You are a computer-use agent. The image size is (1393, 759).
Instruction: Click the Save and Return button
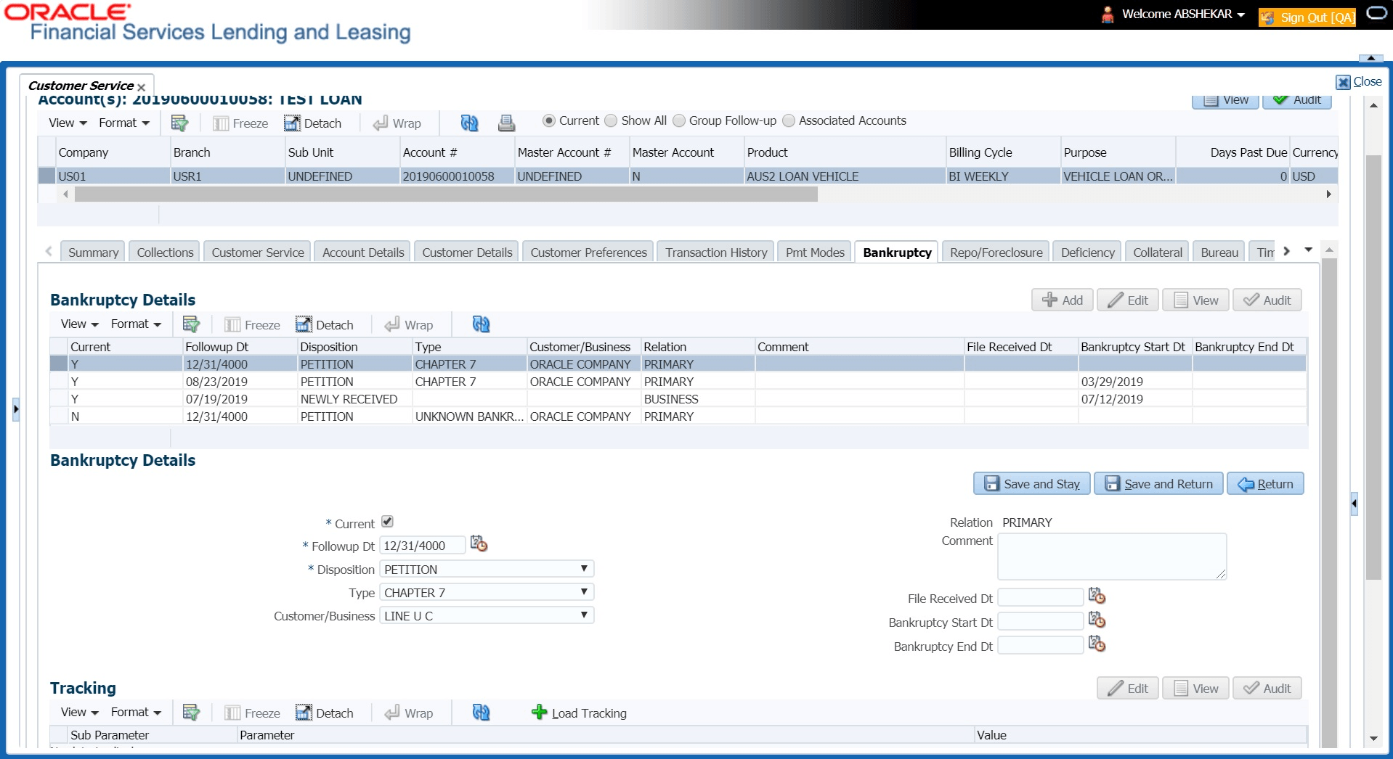click(1158, 483)
